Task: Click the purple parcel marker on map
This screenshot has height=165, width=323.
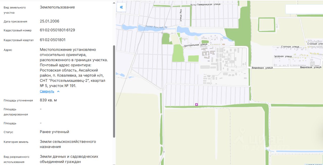Action: click(x=197, y=104)
